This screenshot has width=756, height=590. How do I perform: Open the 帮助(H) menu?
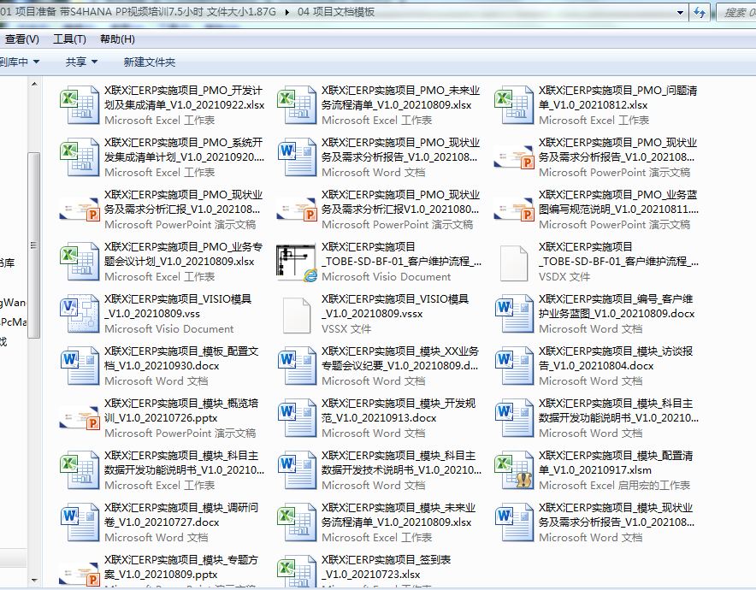click(x=117, y=39)
